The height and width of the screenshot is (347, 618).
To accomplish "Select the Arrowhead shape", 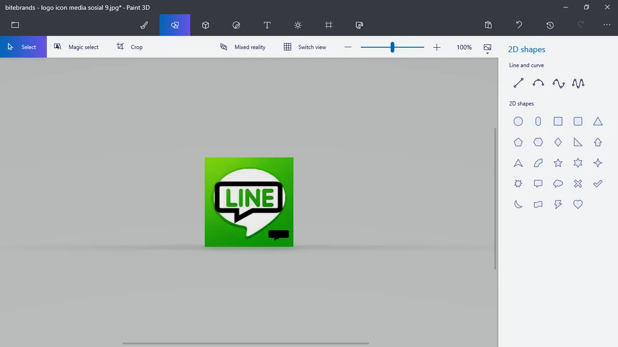I will (x=518, y=163).
